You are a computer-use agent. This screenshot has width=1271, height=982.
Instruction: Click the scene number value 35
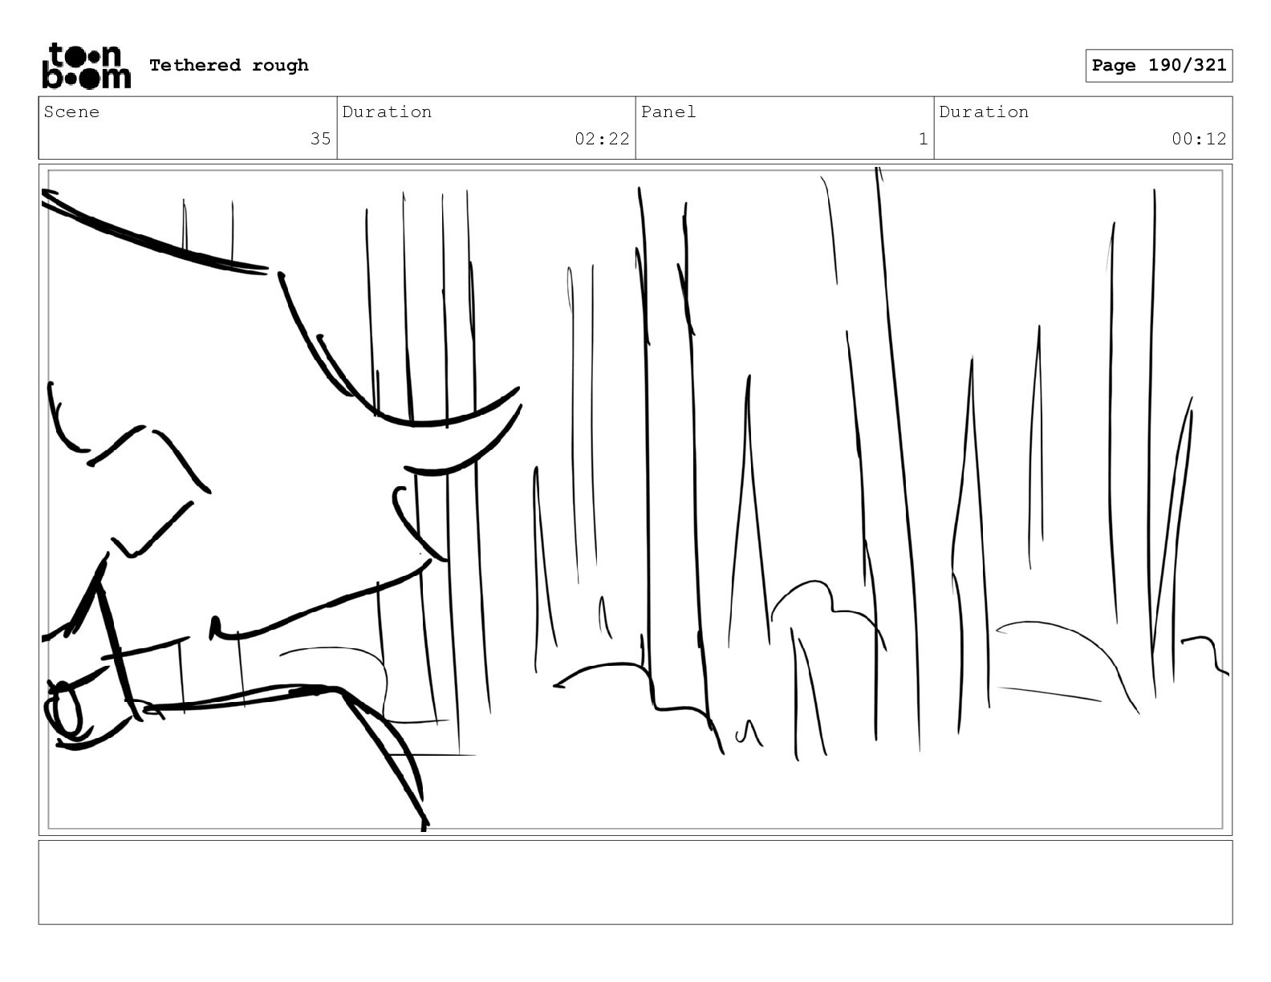click(x=320, y=139)
